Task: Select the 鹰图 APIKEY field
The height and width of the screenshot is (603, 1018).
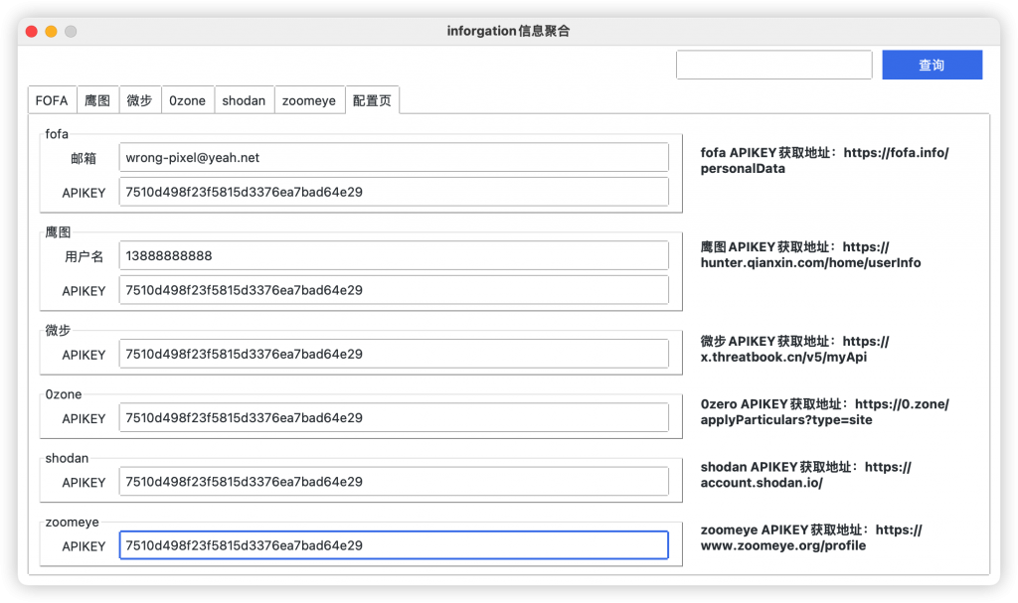Action: tap(394, 290)
